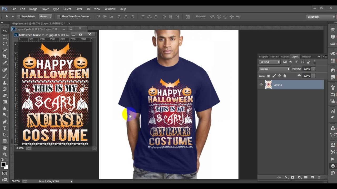Select the Eyedropper tool
Screen dimensions: 337x189
pyautogui.click(x=5, y=63)
